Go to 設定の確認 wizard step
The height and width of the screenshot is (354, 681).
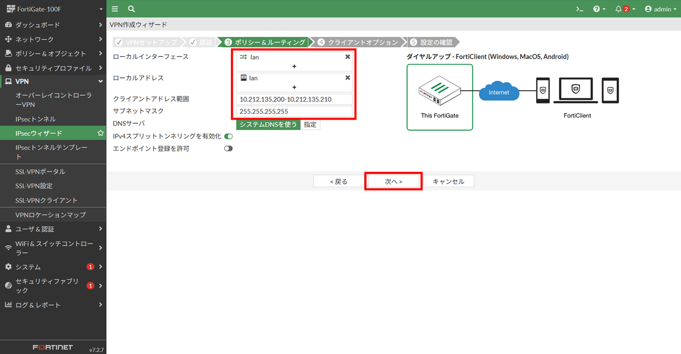coord(431,43)
